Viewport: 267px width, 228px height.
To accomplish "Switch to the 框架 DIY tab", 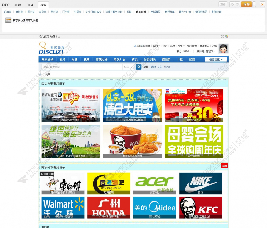I will [x=31, y=5].
